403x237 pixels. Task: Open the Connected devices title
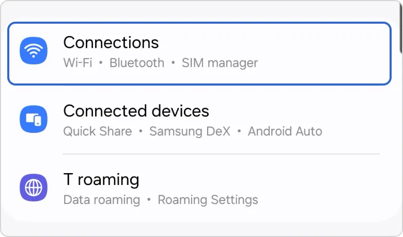[136, 111]
